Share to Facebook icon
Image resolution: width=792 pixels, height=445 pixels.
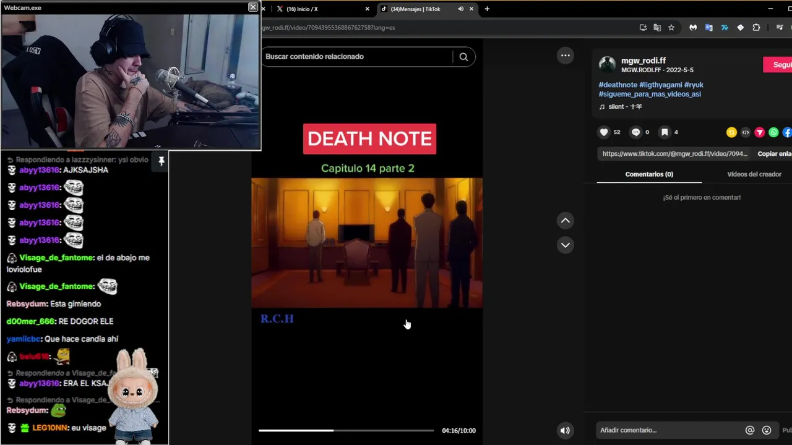(x=787, y=132)
